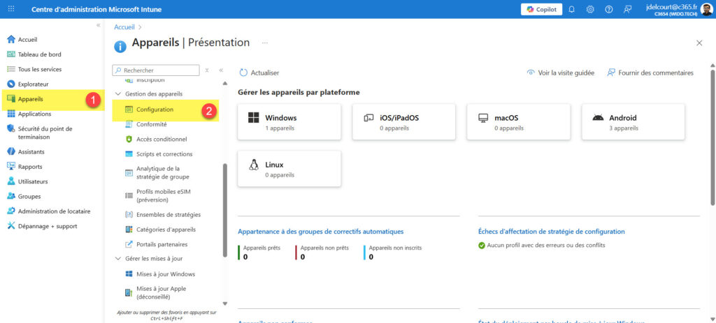Click the Actualiser refresh icon

coord(243,73)
